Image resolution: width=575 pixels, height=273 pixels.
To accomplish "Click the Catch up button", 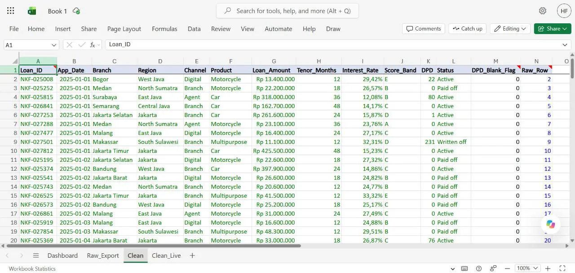I will point(468,29).
